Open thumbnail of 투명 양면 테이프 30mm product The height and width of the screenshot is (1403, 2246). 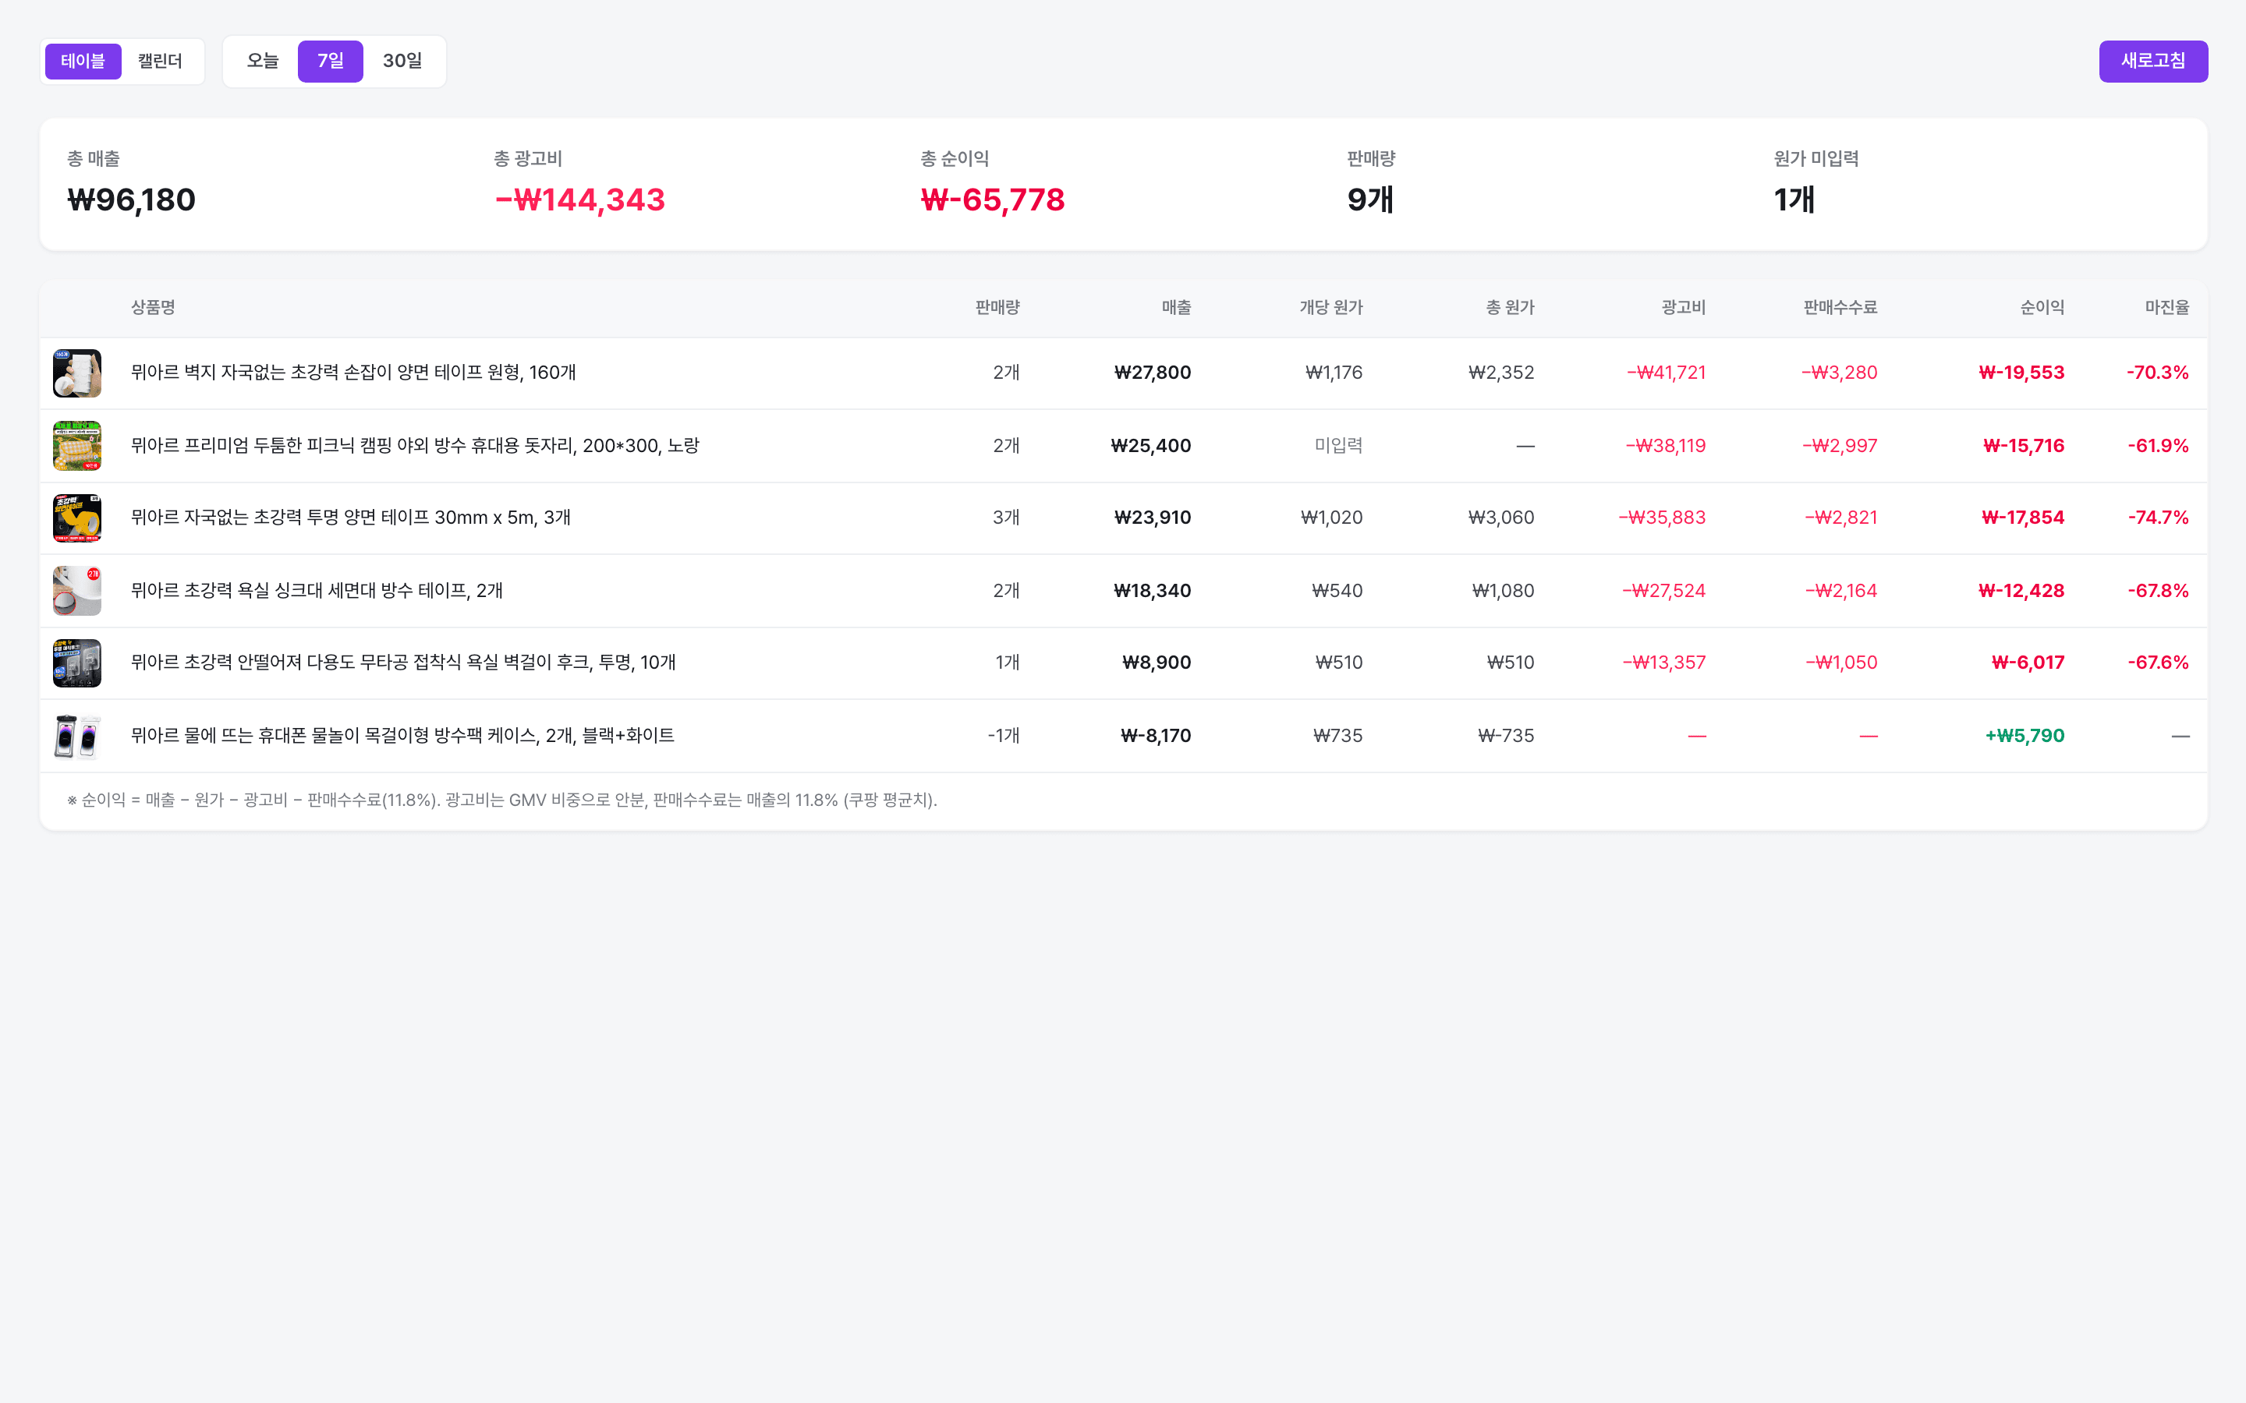point(77,518)
